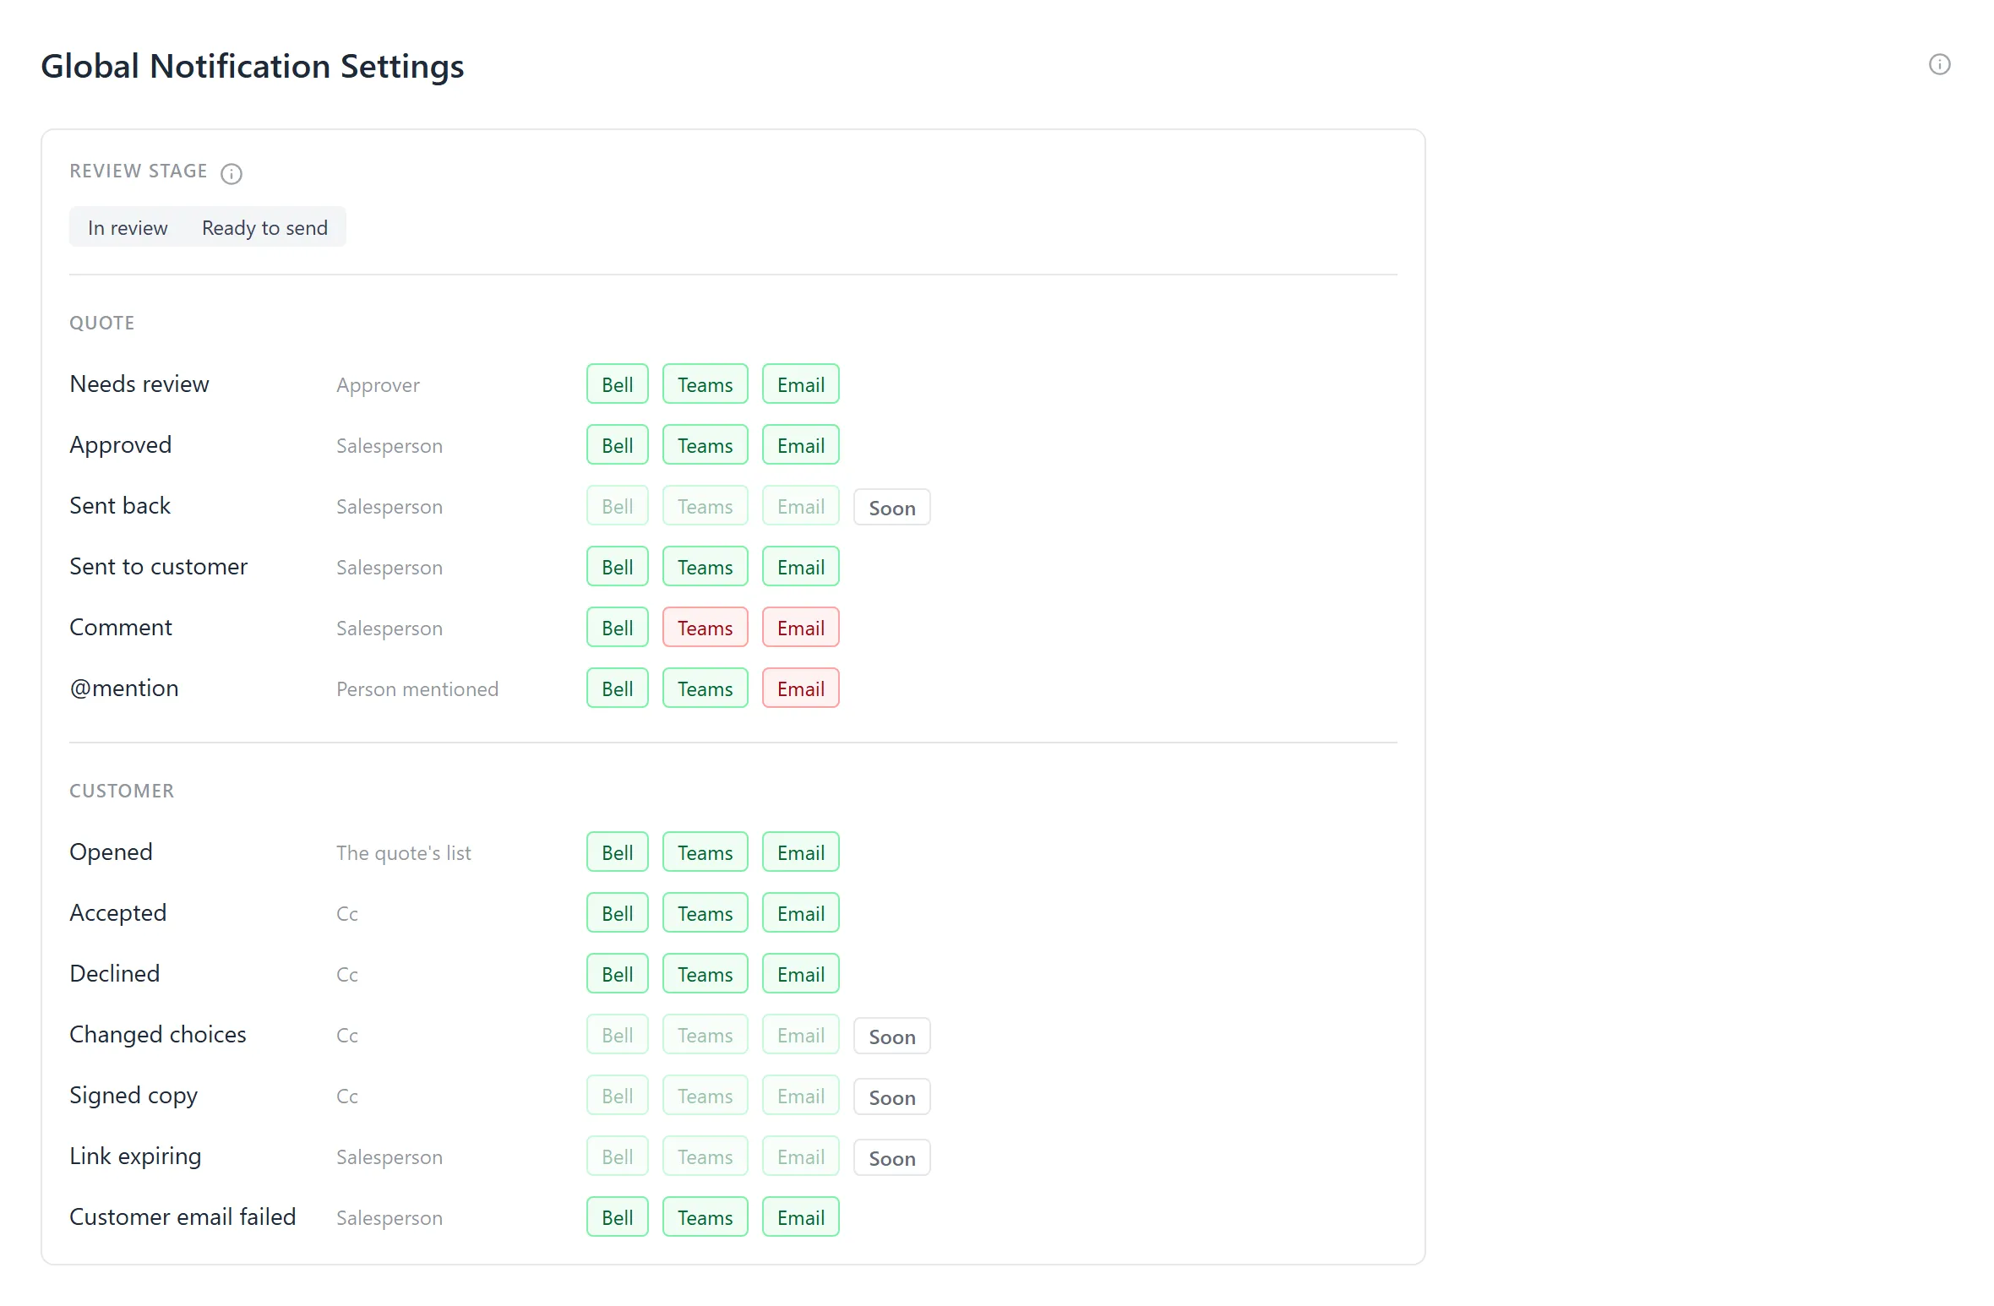Click The quote's list recipient text
The image size is (1994, 1306).
[404, 852]
